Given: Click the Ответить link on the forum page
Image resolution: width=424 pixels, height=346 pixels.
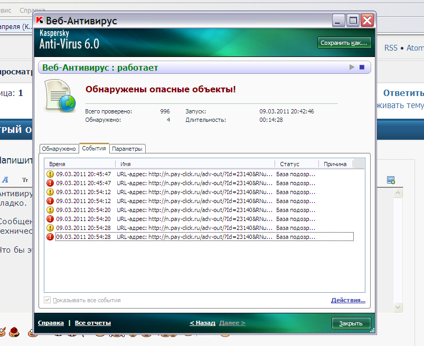Looking at the screenshot, I should coord(403,93).
